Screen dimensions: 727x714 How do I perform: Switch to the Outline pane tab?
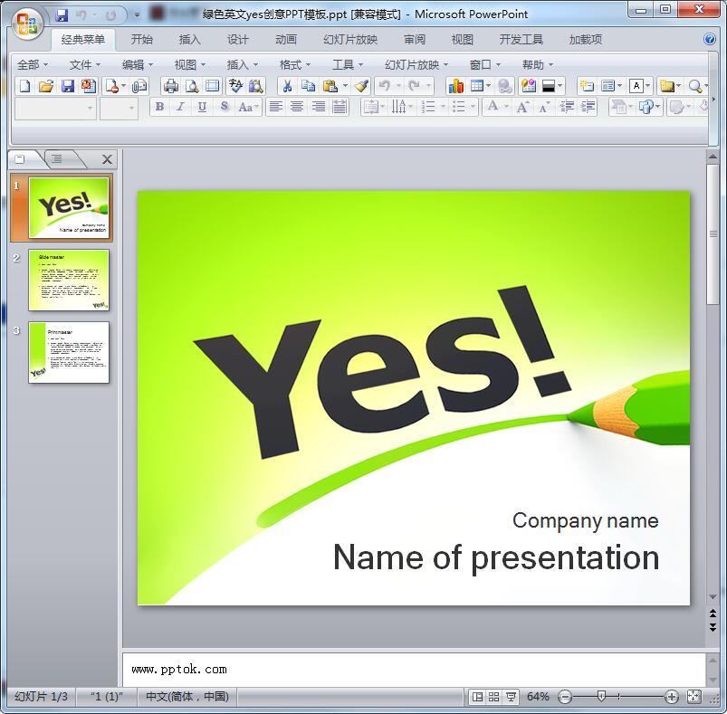click(x=58, y=159)
